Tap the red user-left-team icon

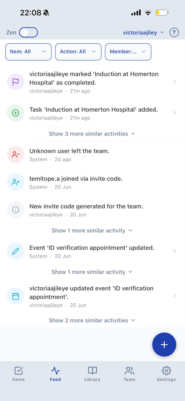[x=16, y=155]
